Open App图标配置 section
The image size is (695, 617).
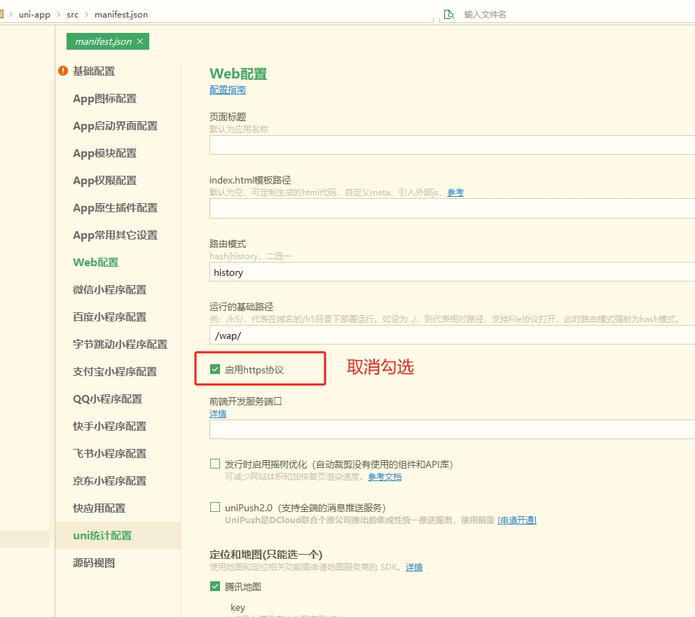(104, 99)
